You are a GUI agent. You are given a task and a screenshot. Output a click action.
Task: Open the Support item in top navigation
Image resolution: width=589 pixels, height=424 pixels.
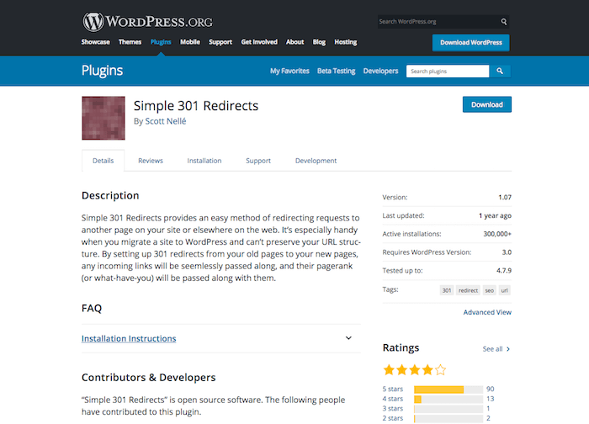(220, 42)
